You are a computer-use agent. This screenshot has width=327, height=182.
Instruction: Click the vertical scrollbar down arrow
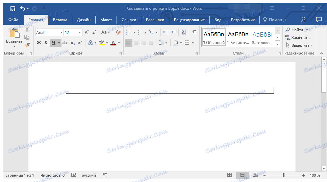click(x=324, y=169)
